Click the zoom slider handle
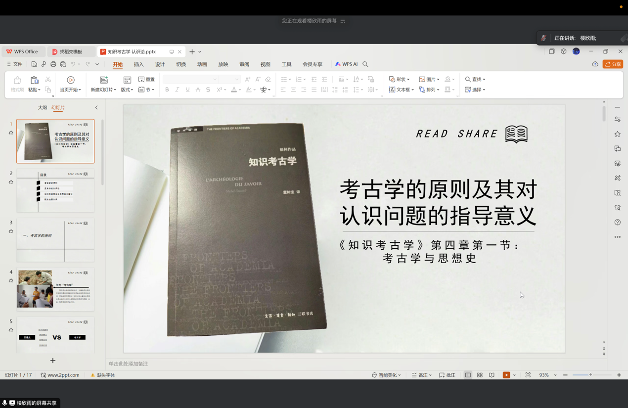The height and width of the screenshot is (408, 628). coord(590,375)
